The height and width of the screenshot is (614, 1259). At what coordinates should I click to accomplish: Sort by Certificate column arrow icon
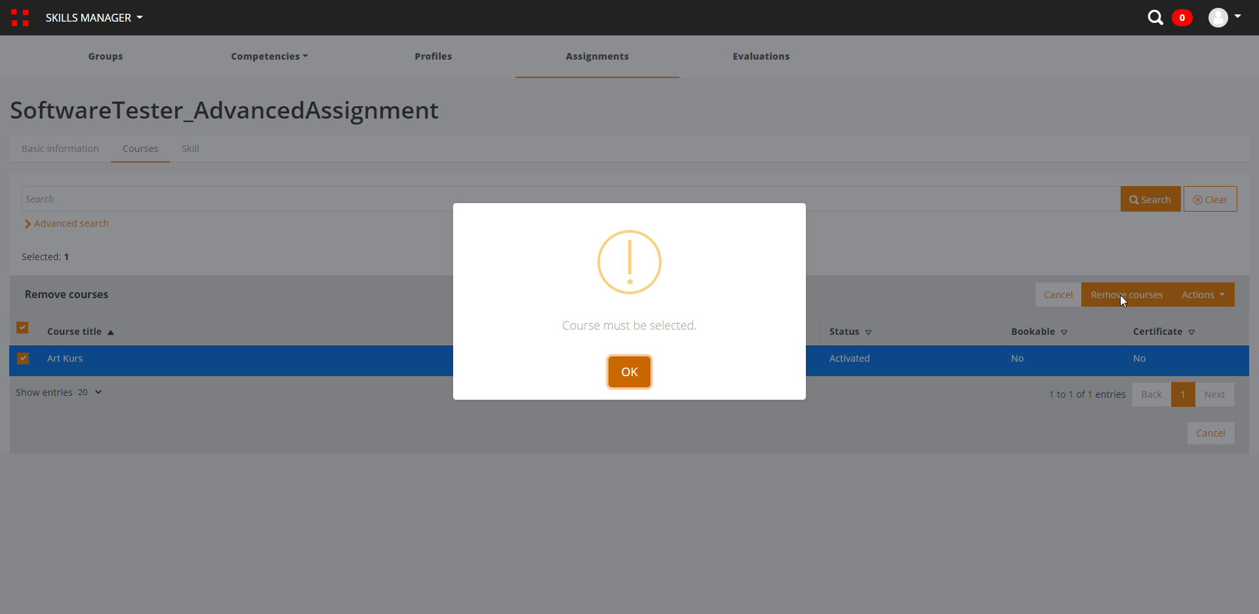(x=1191, y=332)
